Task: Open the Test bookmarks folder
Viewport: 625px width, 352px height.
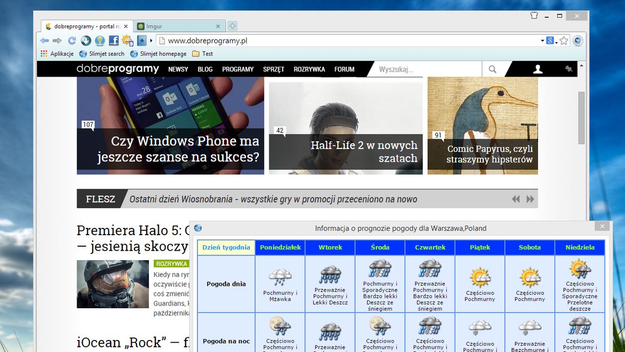Action: 203,54
